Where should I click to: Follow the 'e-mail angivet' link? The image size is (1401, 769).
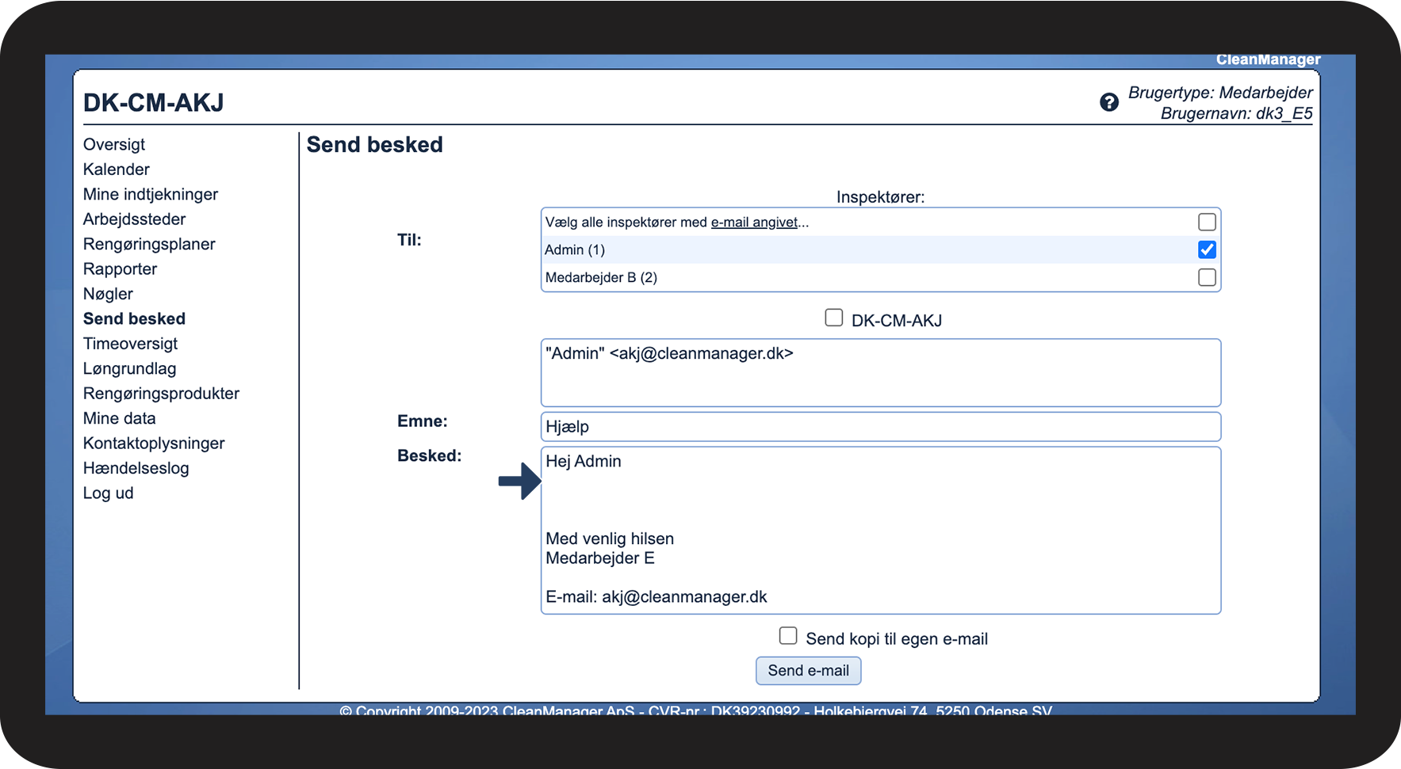tap(754, 223)
